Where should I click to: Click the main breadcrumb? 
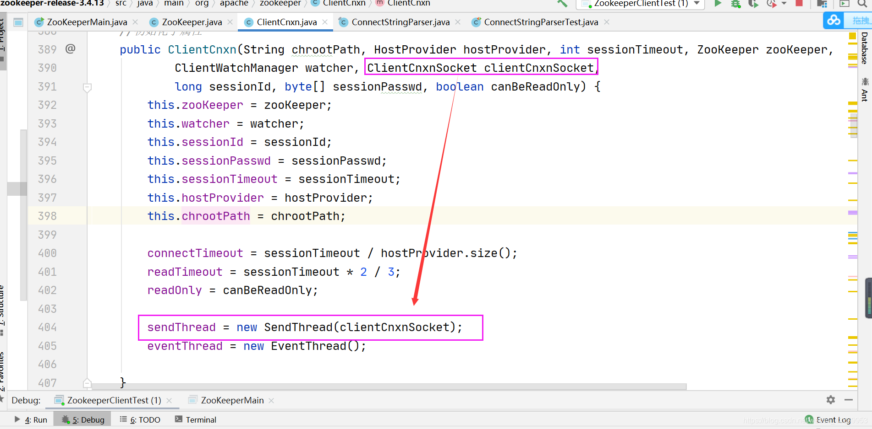pyautogui.click(x=174, y=3)
